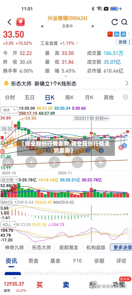Viewport: 132px width, 295px height.
Task: Tap the 换手率 6.00% value
Action: tap(26, 71)
